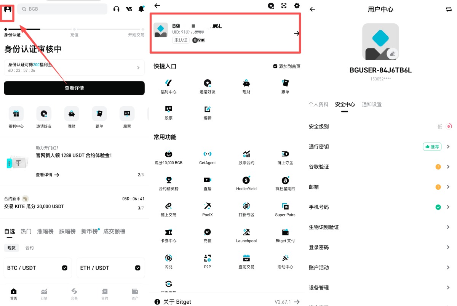Open the 邀请好友 invite friends icon
The image size is (457, 306).
(x=207, y=83)
